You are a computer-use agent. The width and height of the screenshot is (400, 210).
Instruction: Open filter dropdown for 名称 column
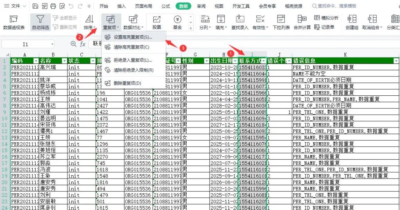pyautogui.click(x=64, y=61)
